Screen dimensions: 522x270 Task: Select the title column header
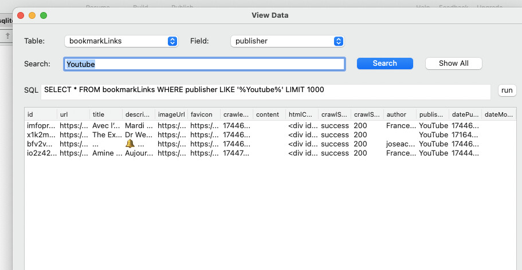tap(106, 114)
